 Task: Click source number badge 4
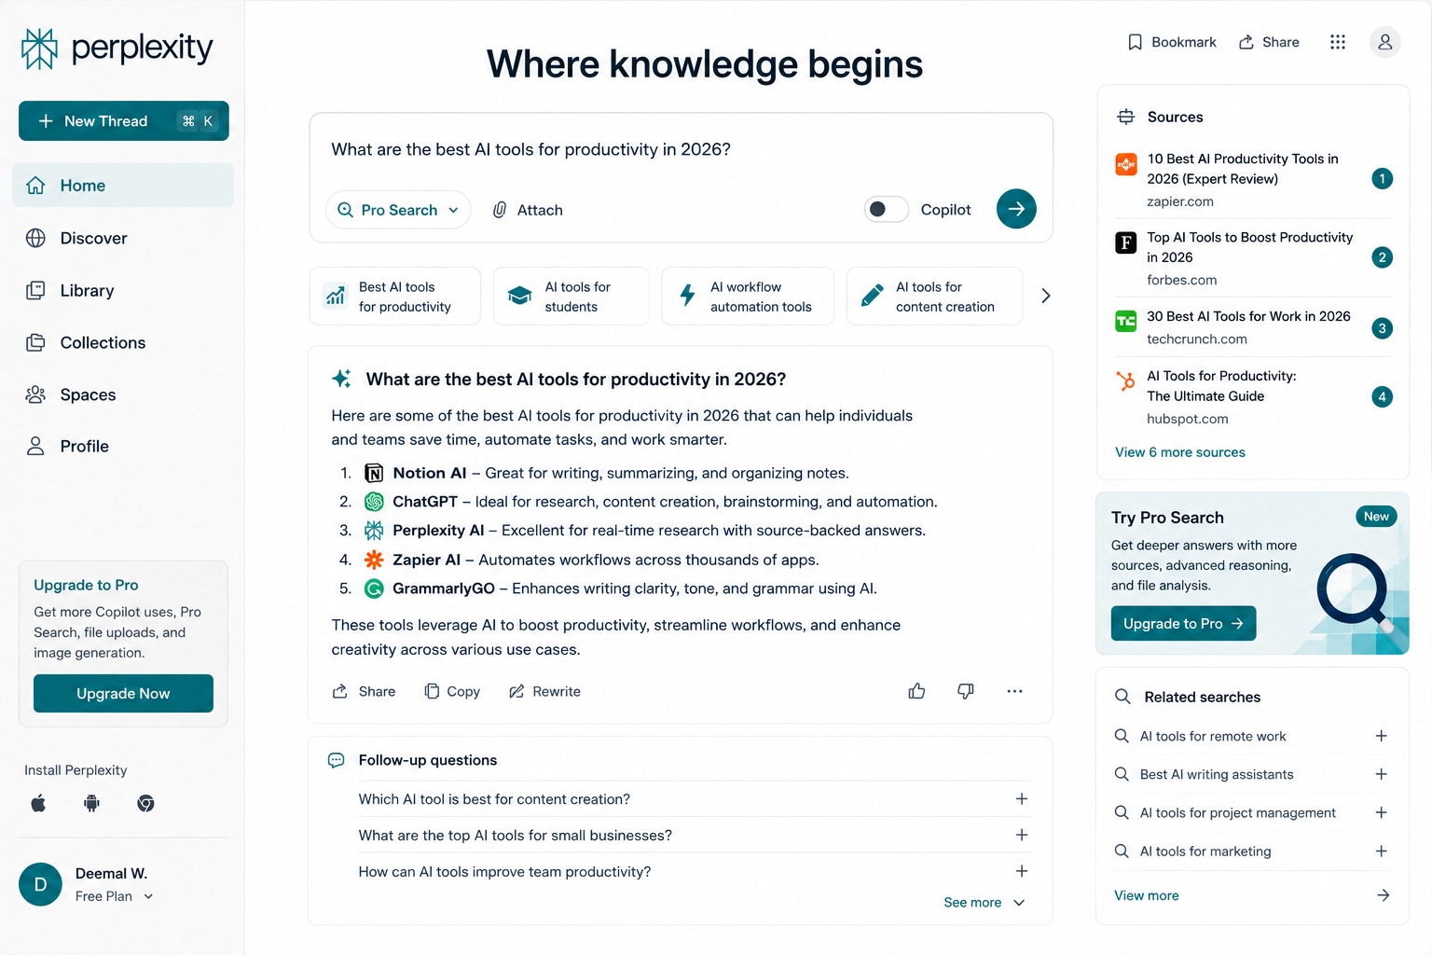point(1382,397)
